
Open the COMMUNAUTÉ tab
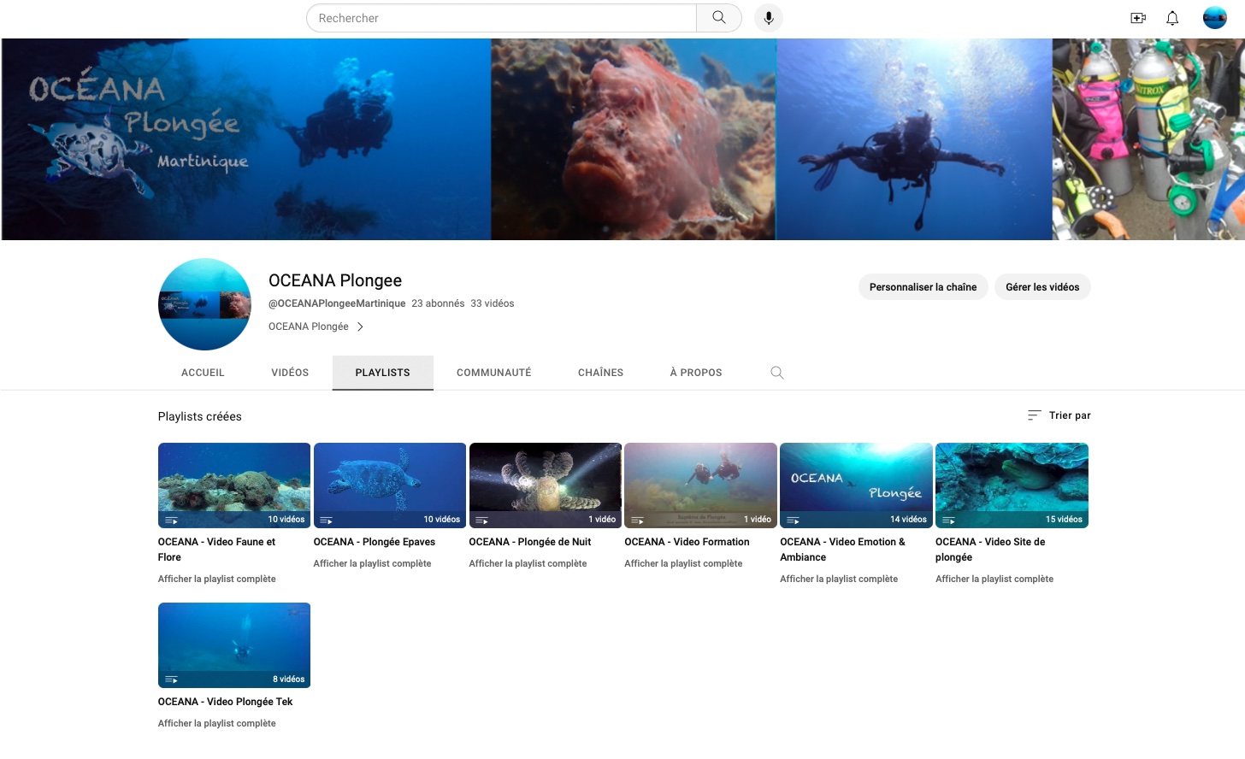point(494,373)
